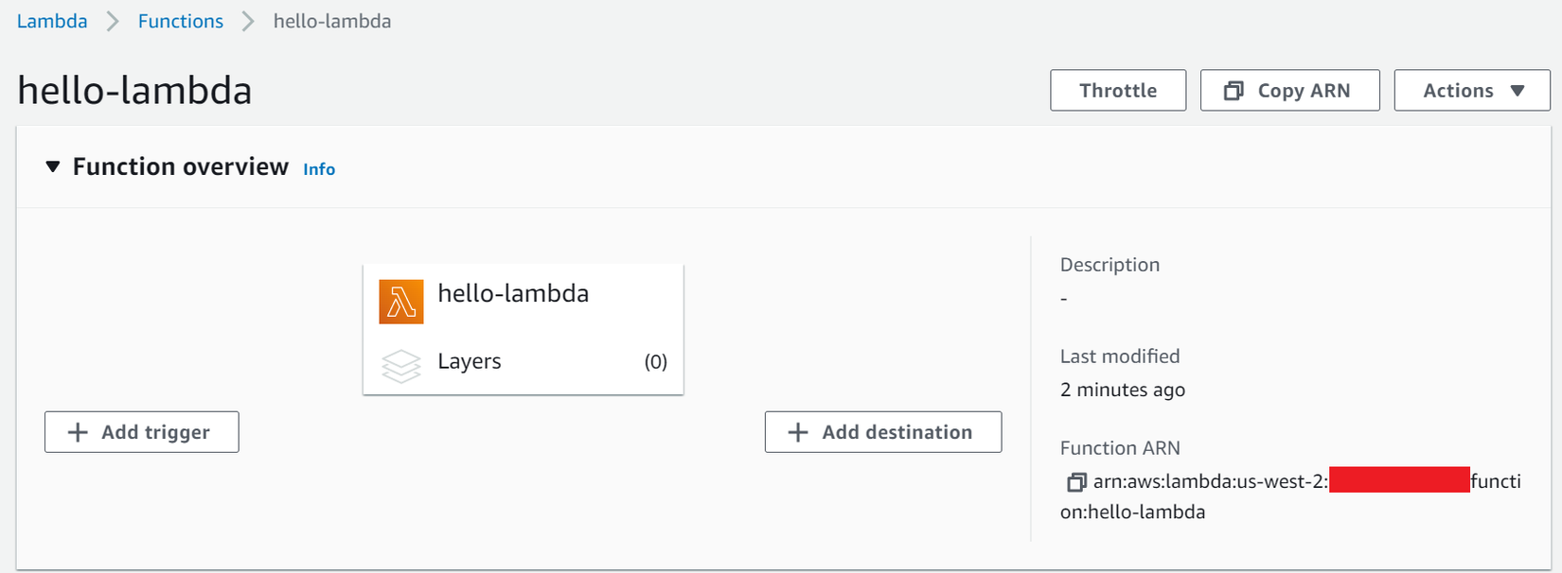
Task: Click the plus icon on Add destination
Action: 798,432
